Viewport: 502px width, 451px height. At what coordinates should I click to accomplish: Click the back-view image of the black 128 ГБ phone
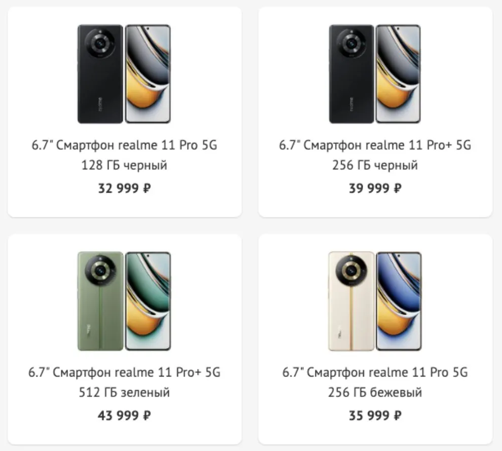click(100, 74)
